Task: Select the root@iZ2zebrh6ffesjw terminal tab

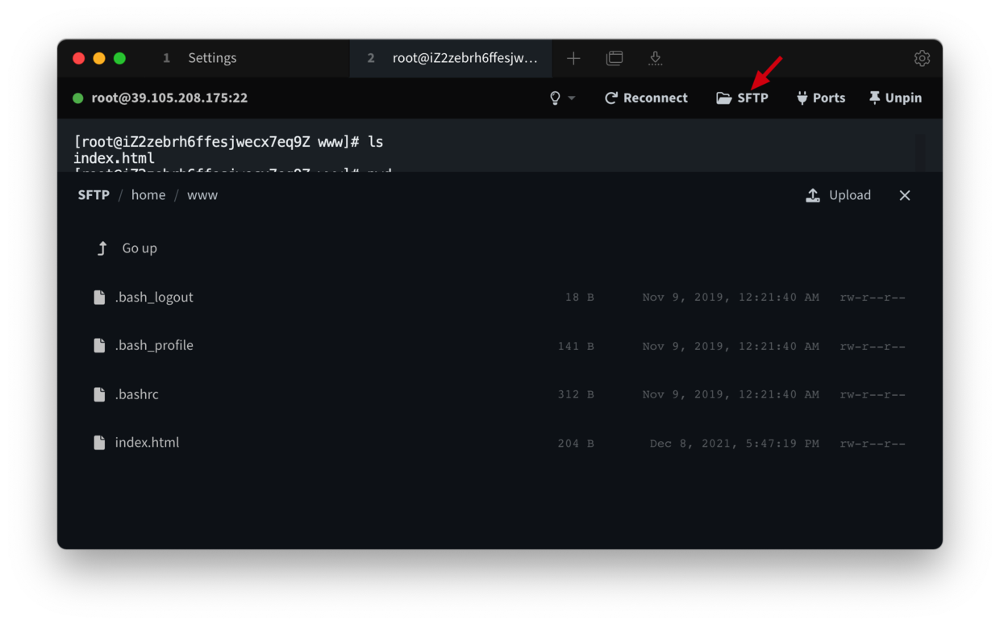Action: [x=452, y=58]
